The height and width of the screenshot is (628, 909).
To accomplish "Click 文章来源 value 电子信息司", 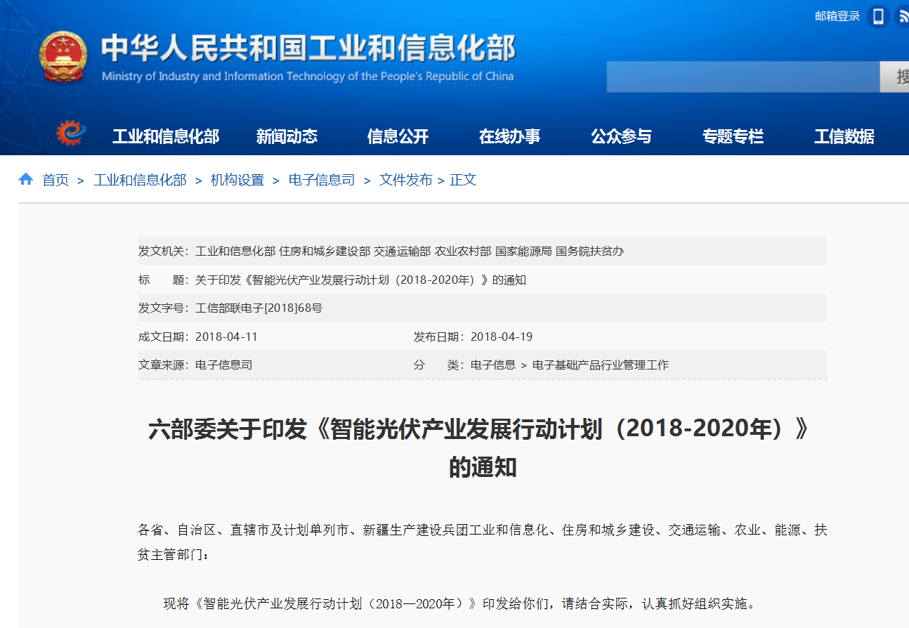I will pyautogui.click(x=223, y=365).
